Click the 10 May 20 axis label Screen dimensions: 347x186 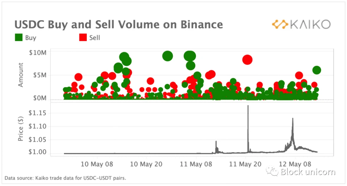(146, 164)
